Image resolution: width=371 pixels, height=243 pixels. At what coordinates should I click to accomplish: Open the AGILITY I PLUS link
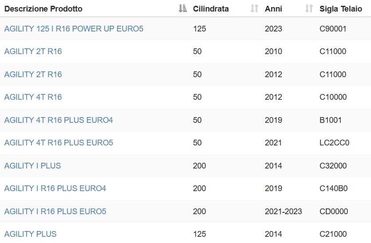click(x=32, y=165)
